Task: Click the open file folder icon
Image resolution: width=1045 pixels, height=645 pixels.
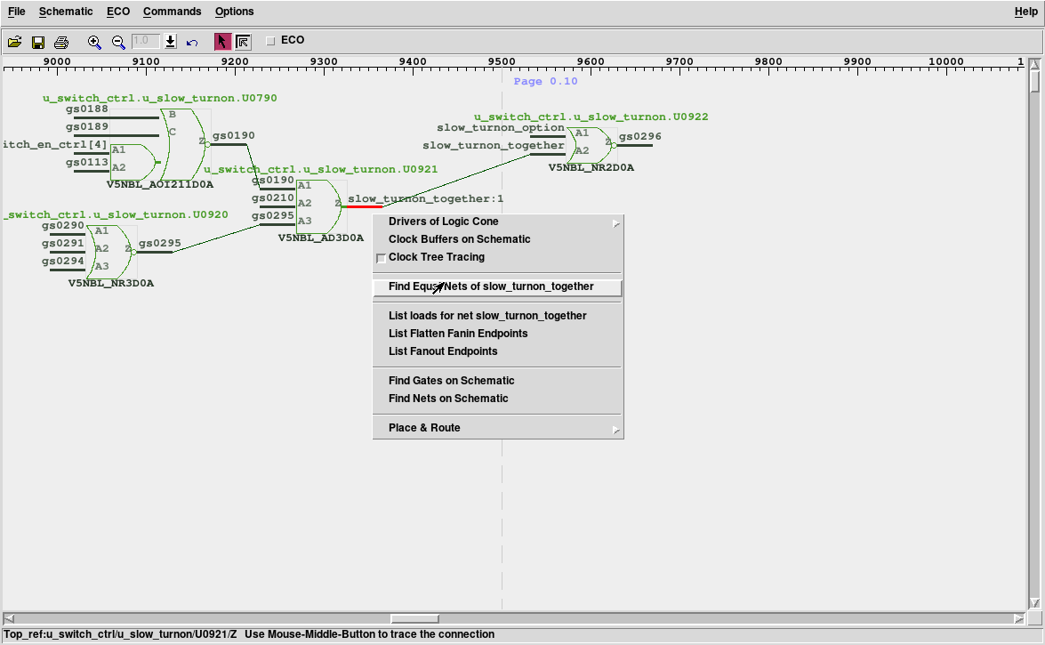Action: coord(15,42)
